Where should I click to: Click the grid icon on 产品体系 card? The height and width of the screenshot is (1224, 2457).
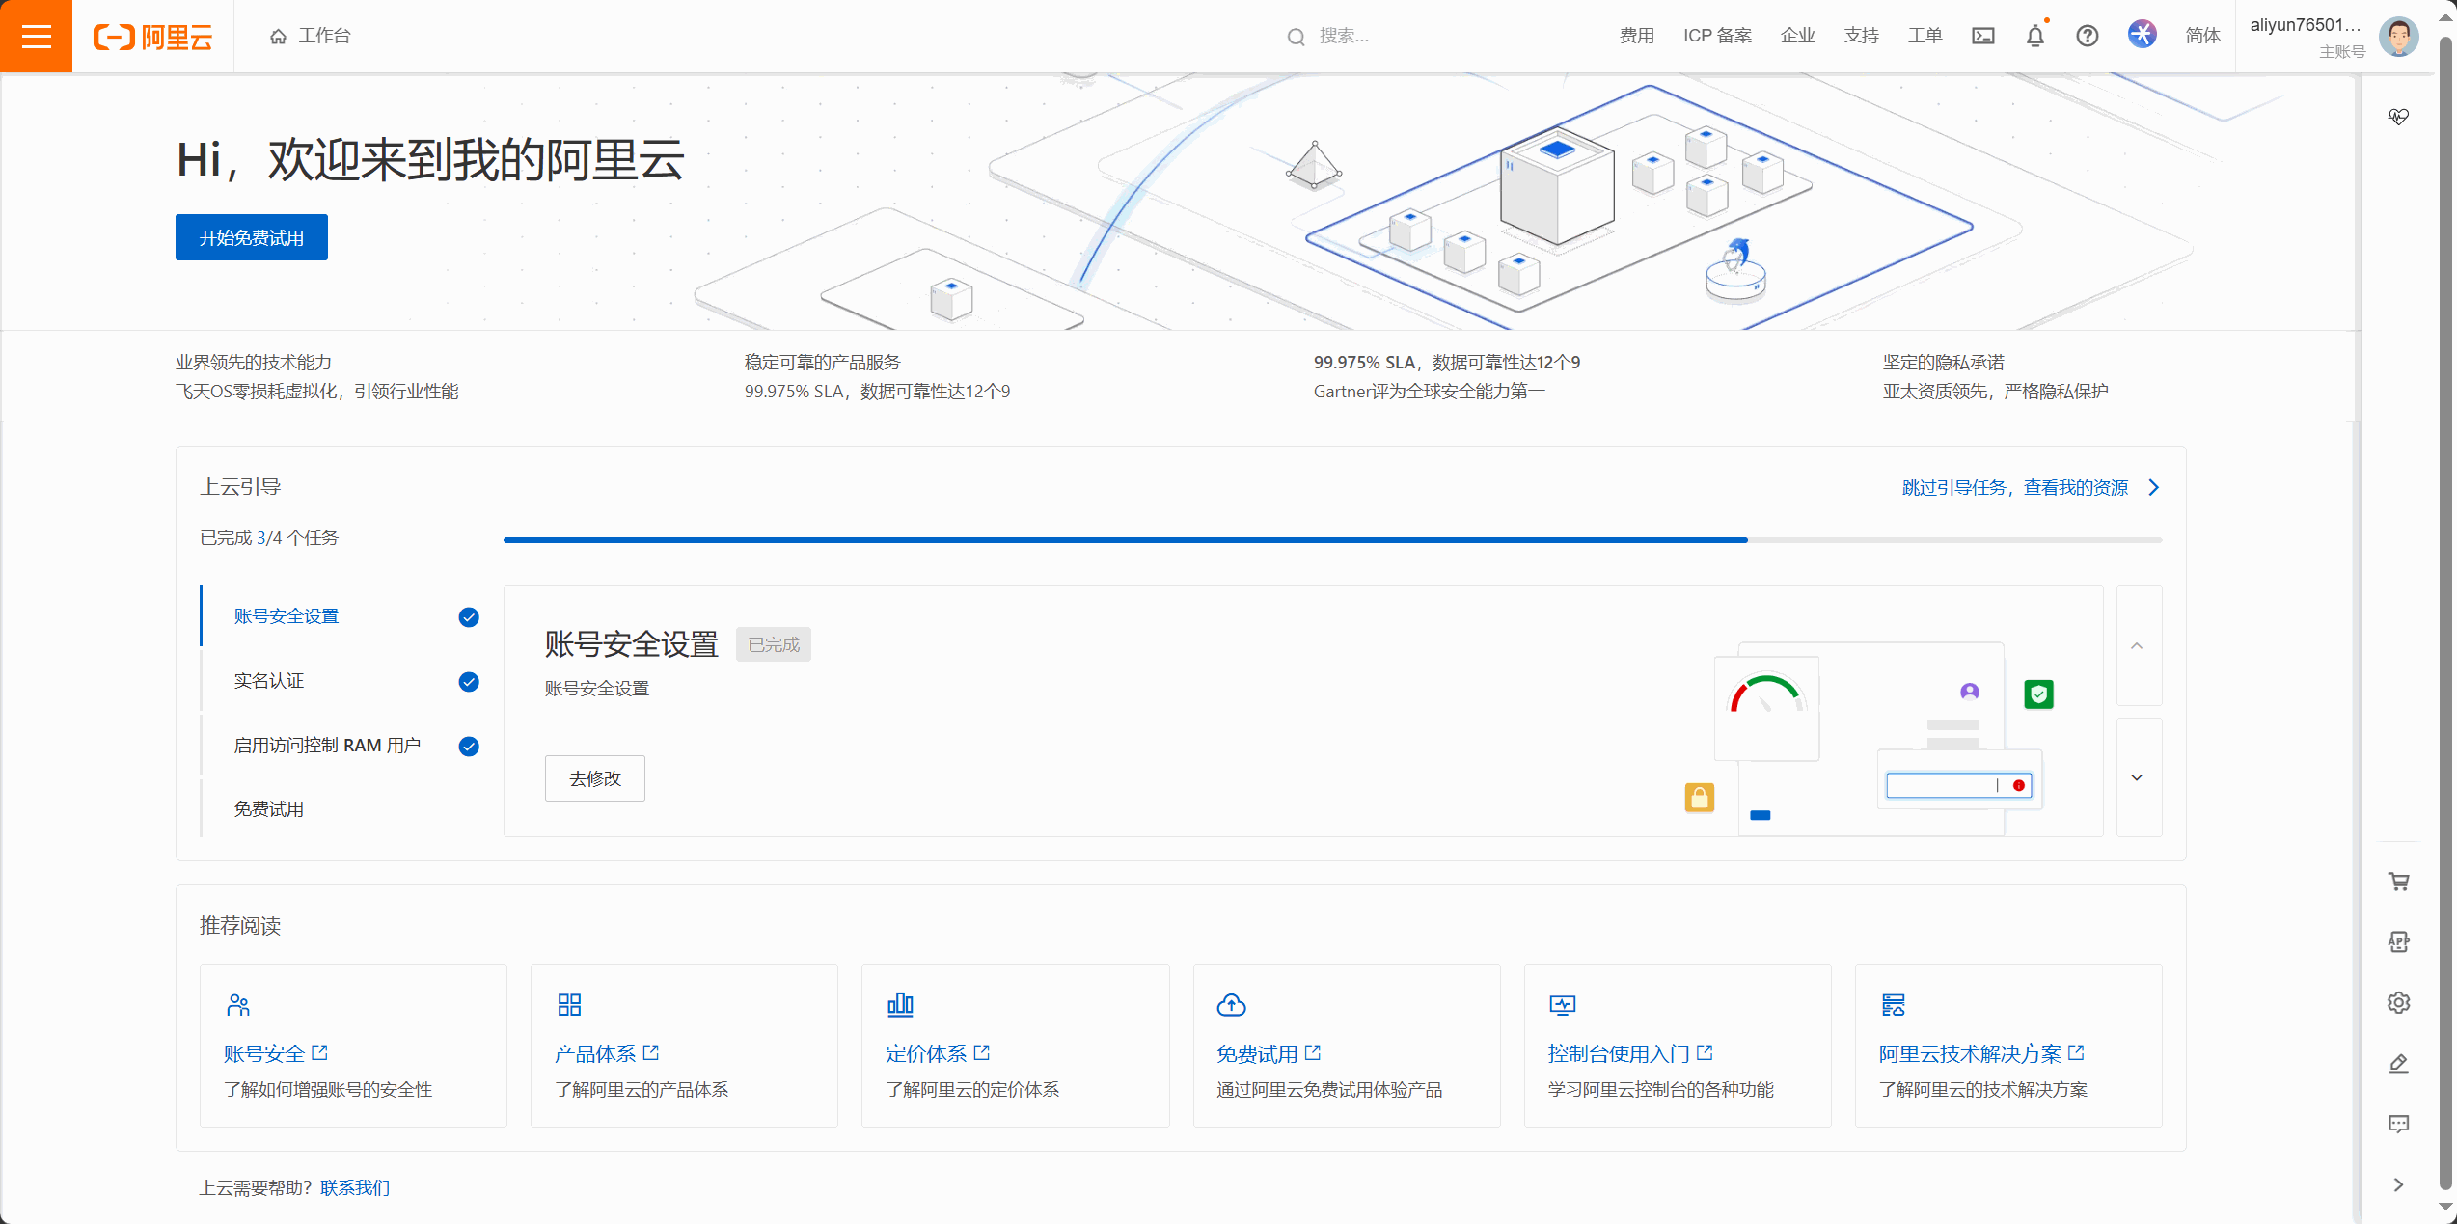click(x=569, y=1005)
